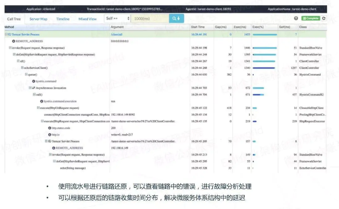Click the 'CloseableHttpClient' class cell

click(x=311, y=108)
